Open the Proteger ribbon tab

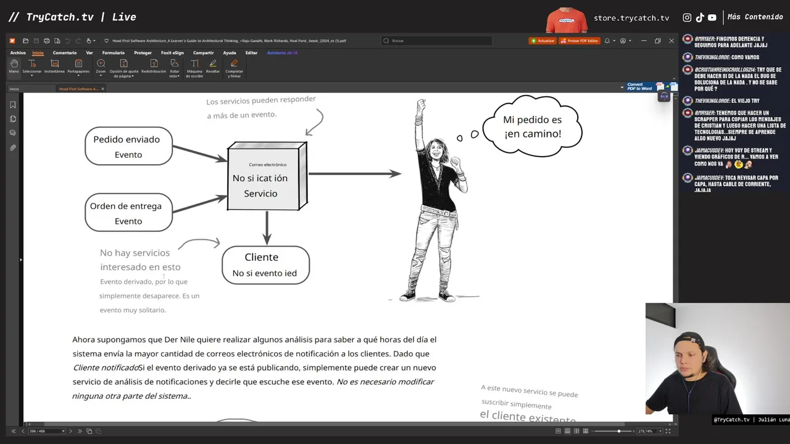143,53
